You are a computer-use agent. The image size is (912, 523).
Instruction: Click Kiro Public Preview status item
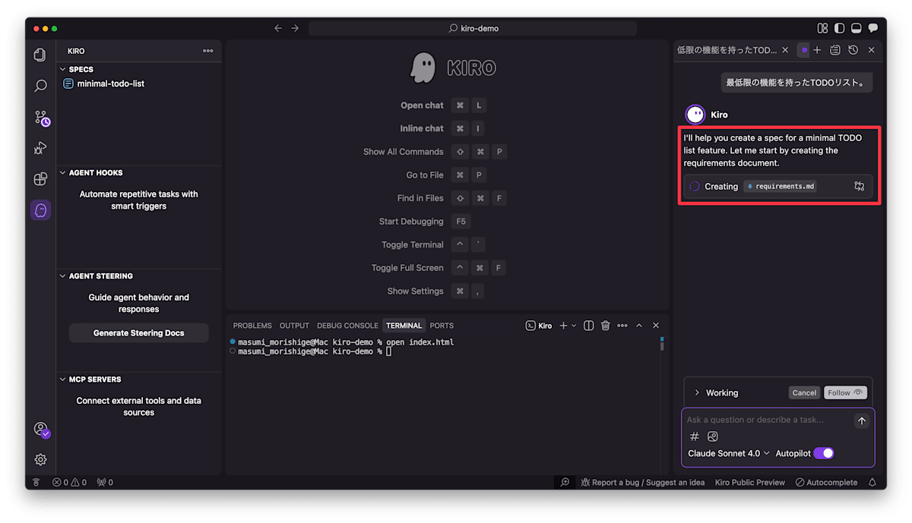pyautogui.click(x=750, y=482)
